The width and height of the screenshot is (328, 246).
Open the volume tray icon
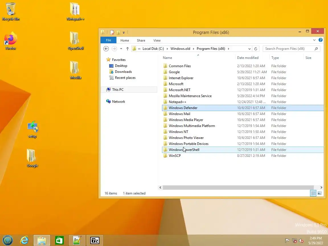[x=301, y=241]
